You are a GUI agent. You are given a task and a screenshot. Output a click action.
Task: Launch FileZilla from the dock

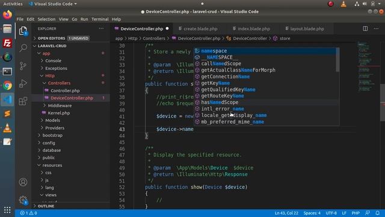click(x=7, y=43)
